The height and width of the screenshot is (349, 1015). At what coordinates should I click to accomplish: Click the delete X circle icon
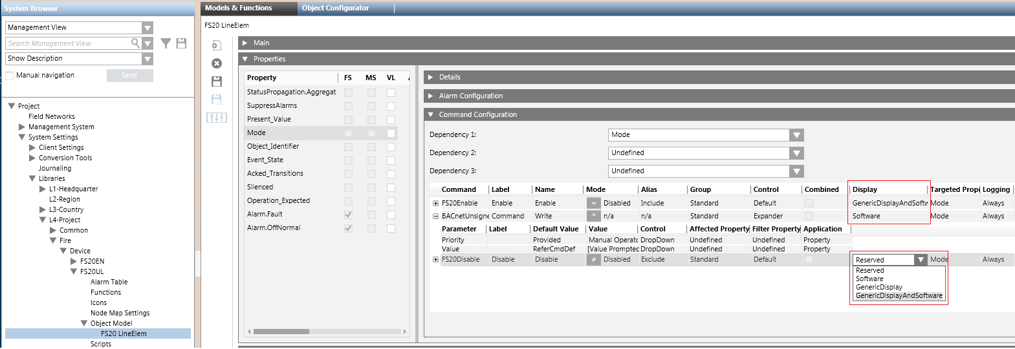217,63
